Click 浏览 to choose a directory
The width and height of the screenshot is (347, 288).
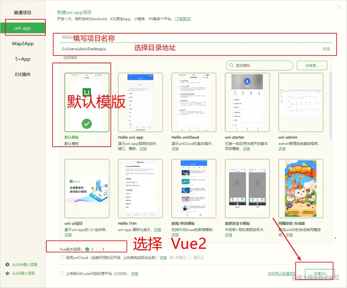[326, 49]
